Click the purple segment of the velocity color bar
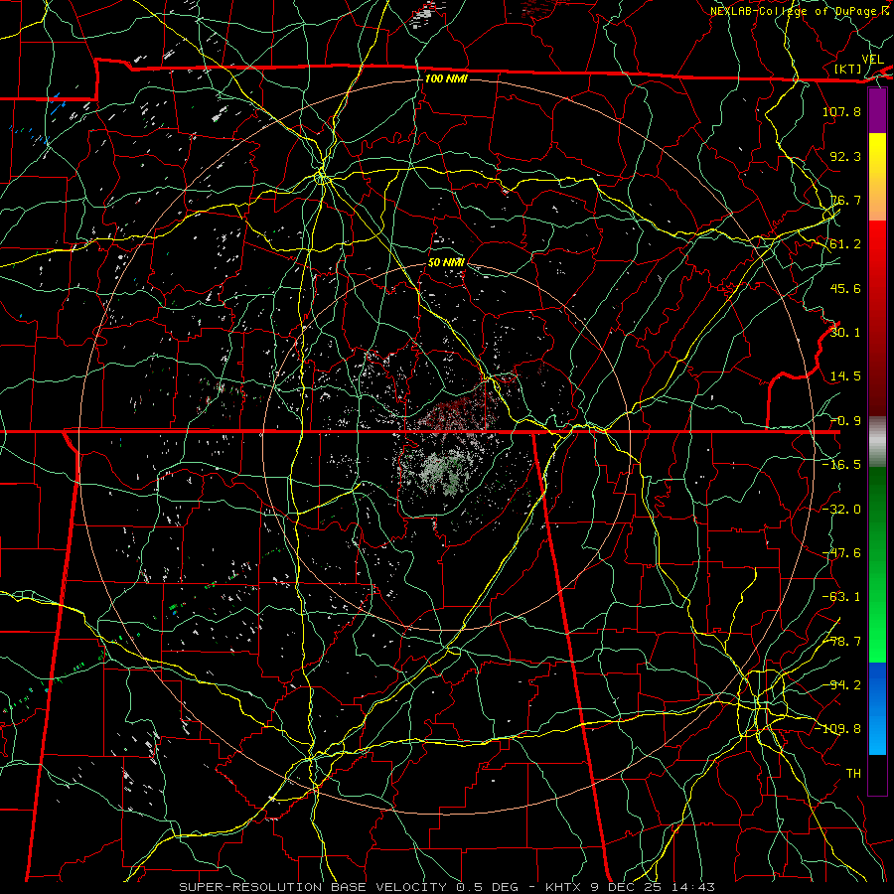Image resolution: width=894 pixels, height=894 pixels. click(877, 111)
